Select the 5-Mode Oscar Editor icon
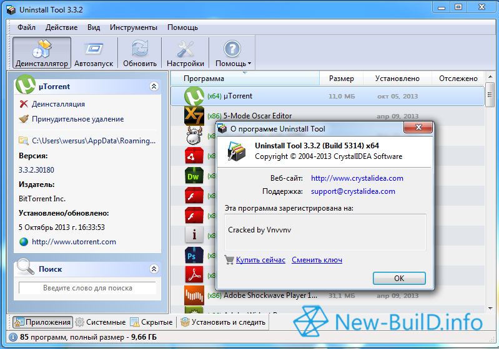This screenshot has width=499, height=349. 194,115
